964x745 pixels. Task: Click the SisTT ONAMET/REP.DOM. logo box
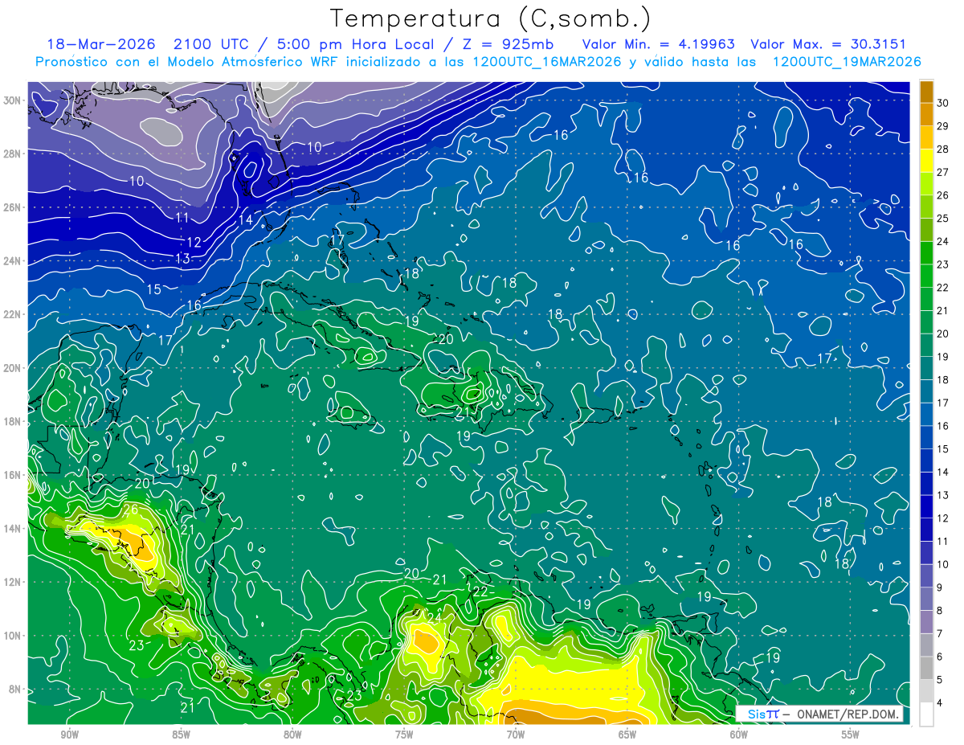(819, 714)
